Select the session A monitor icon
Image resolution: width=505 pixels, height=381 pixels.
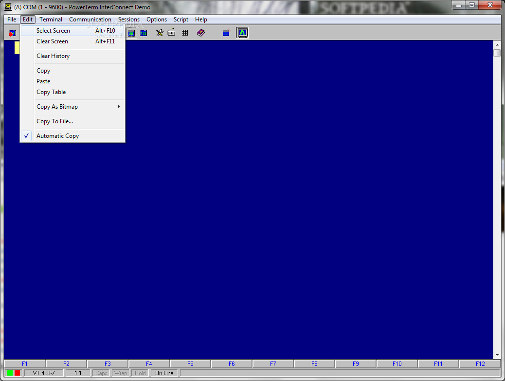pyautogui.click(x=242, y=33)
